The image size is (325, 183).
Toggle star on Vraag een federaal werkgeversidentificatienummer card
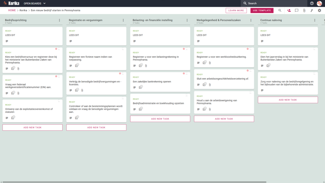click(x=56, y=76)
